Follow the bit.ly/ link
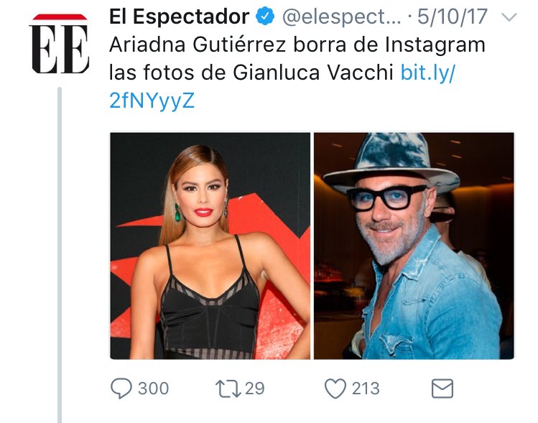 point(428,73)
